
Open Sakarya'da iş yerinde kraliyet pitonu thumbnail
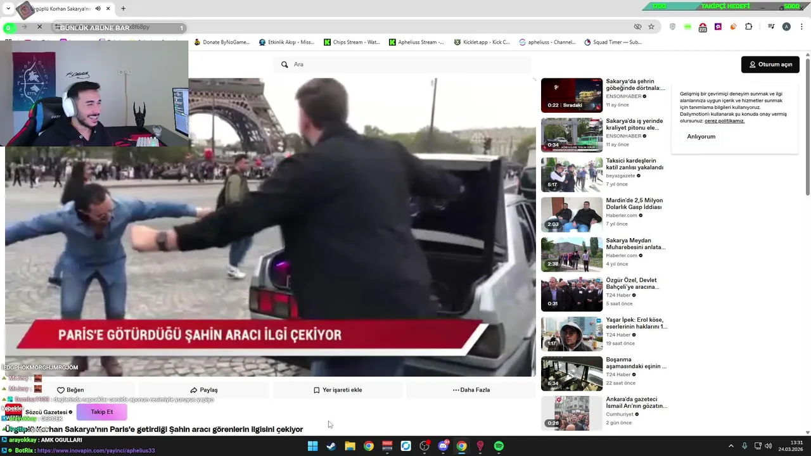coord(572,135)
